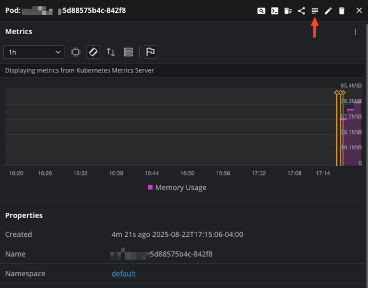Click the Memory Usage legend swatch
368x288 pixels.
(150, 187)
